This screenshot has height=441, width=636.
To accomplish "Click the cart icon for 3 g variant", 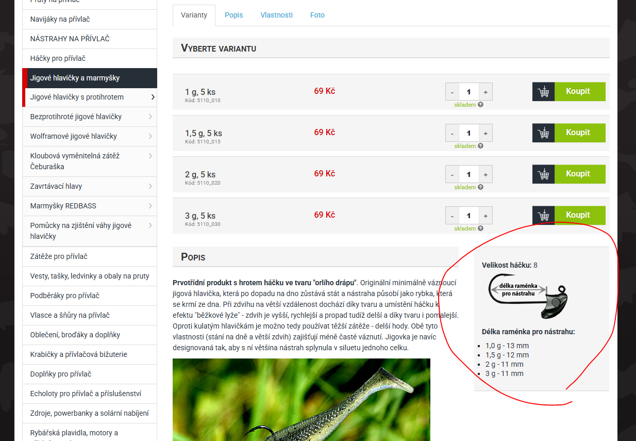I will click(543, 216).
